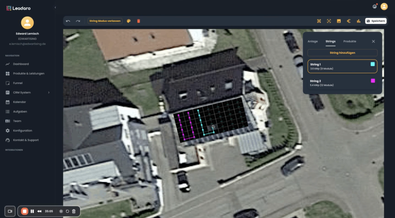This screenshot has width=395, height=218.
Task: Click the 3.6 kWp (8 Module) text
Action: [322, 69]
